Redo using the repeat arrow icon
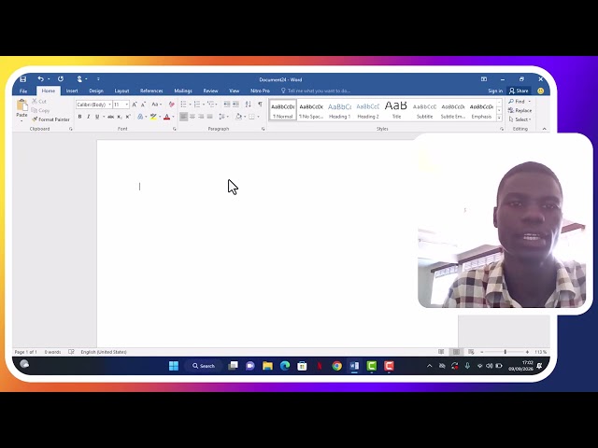This screenshot has height=448, width=598. point(61,78)
